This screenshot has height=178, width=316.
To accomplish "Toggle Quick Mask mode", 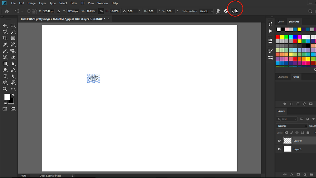I will (x=5, y=109).
